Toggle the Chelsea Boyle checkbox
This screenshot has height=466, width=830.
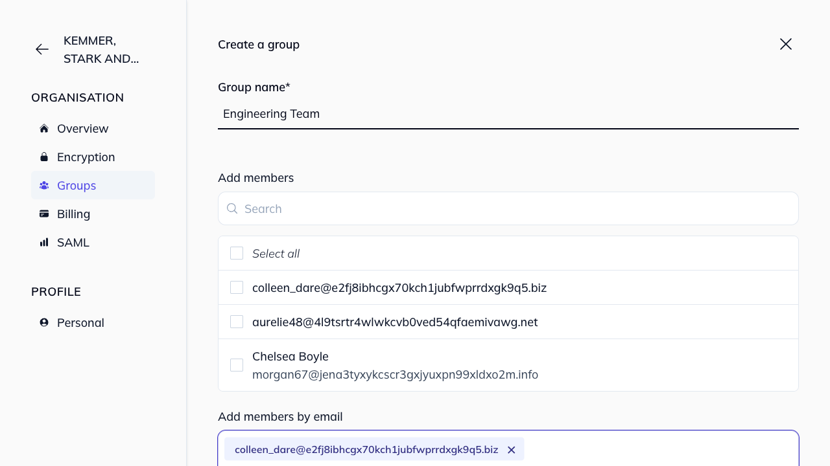pos(237,365)
